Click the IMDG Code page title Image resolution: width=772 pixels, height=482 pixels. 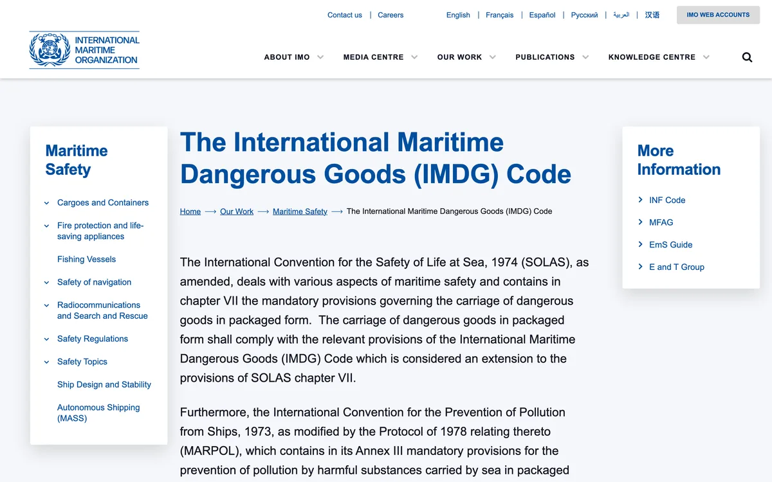pos(376,158)
